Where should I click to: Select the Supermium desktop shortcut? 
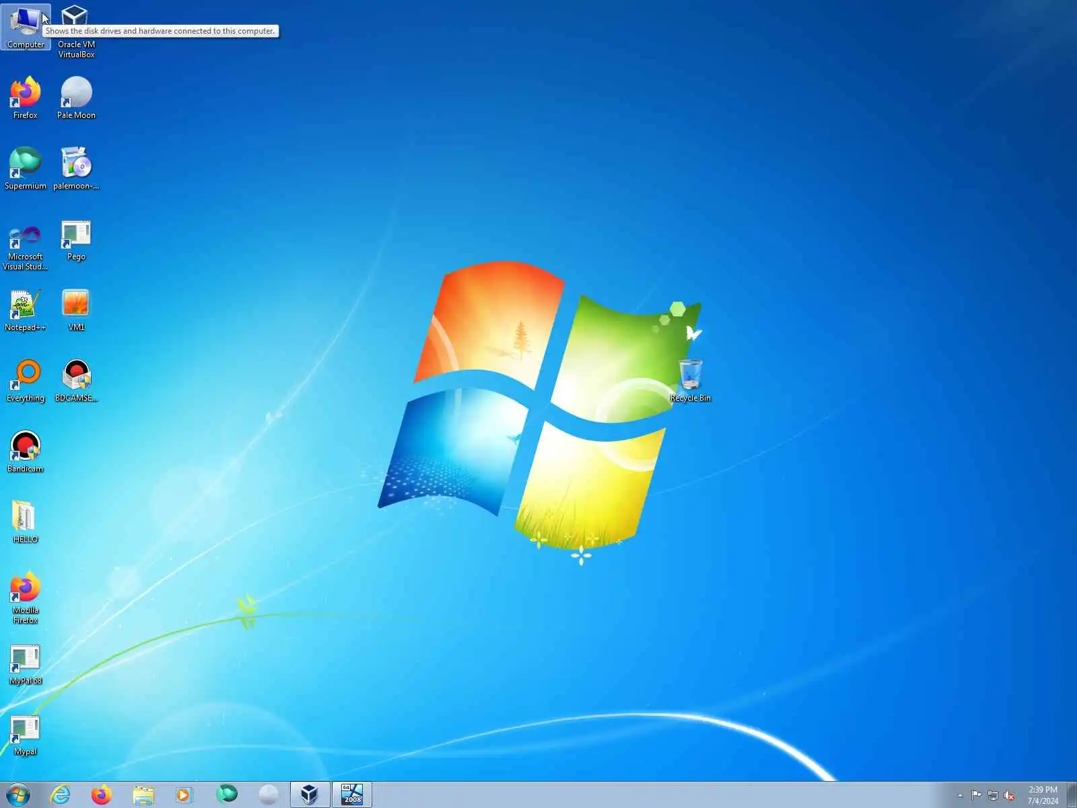point(26,168)
